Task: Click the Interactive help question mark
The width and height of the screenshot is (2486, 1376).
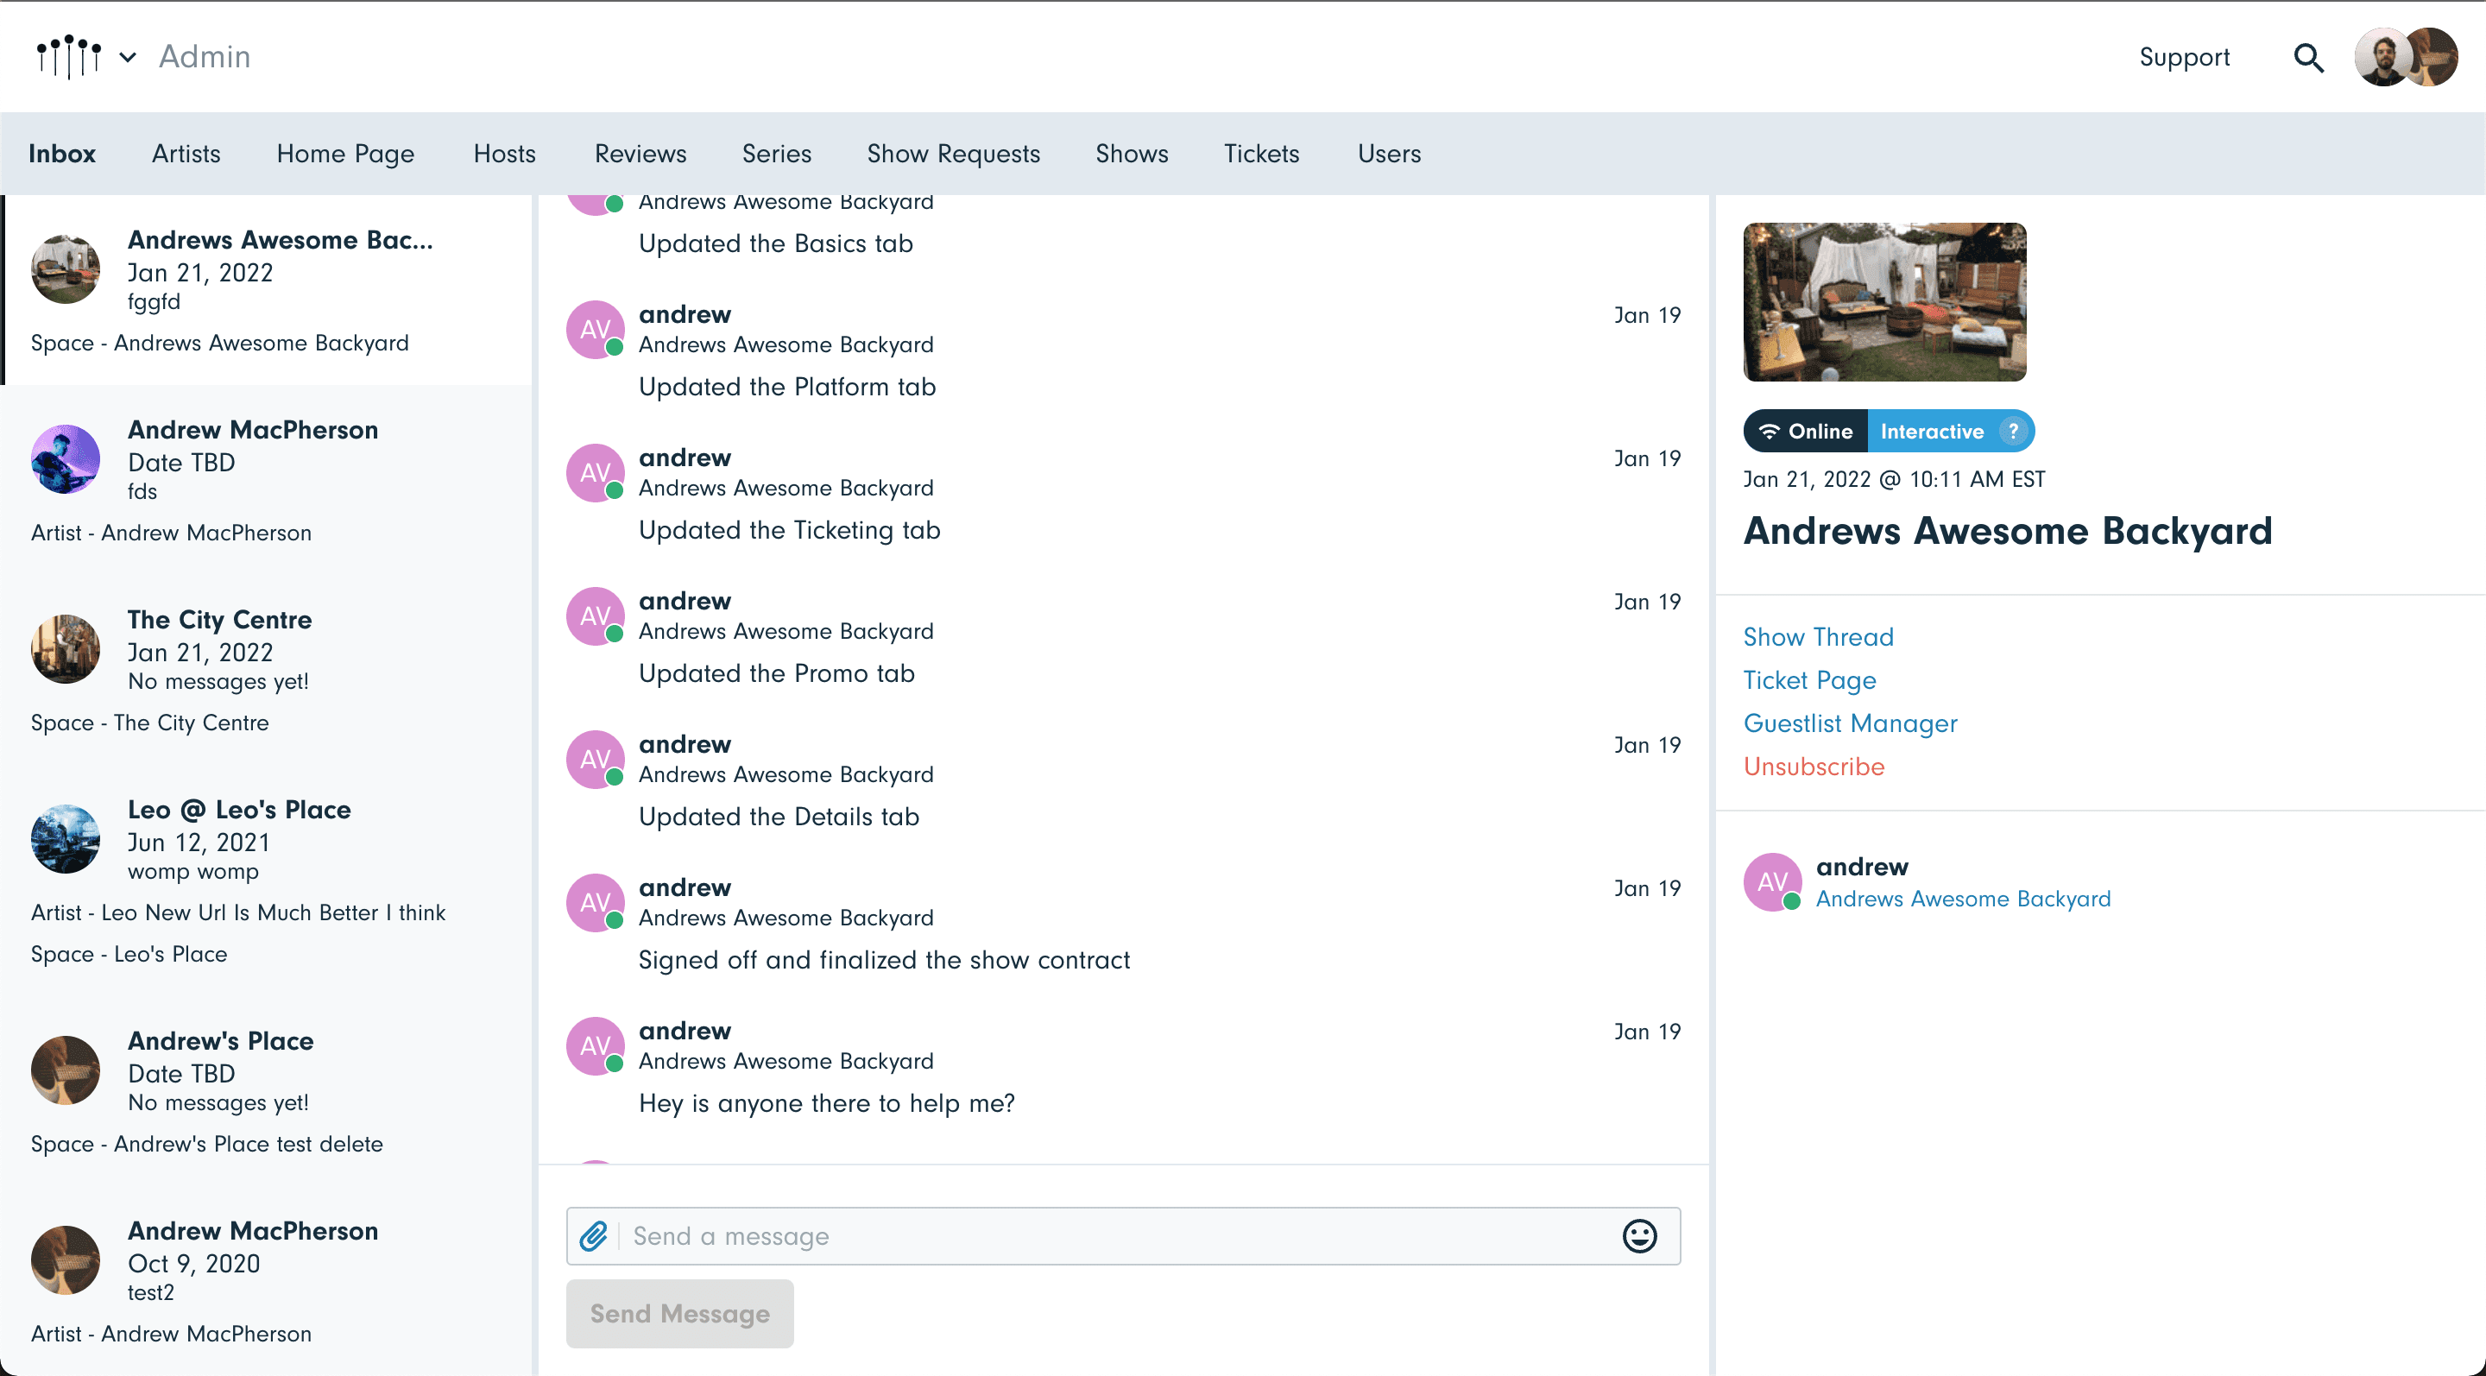Action: coord(2013,432)
